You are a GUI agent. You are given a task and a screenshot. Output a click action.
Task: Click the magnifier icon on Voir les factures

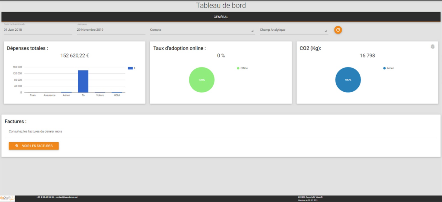(17, 146)
